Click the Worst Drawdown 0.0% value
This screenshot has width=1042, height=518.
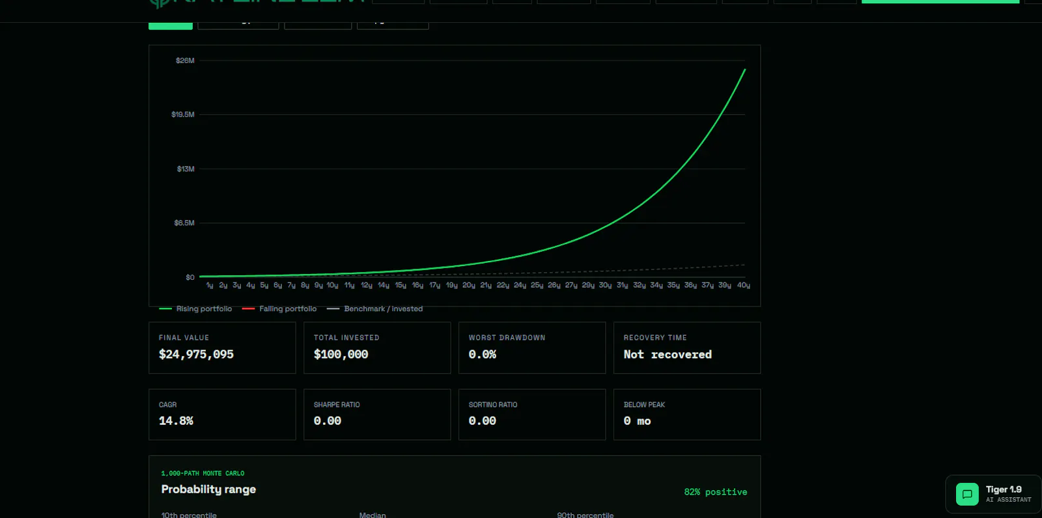(483, 355)
